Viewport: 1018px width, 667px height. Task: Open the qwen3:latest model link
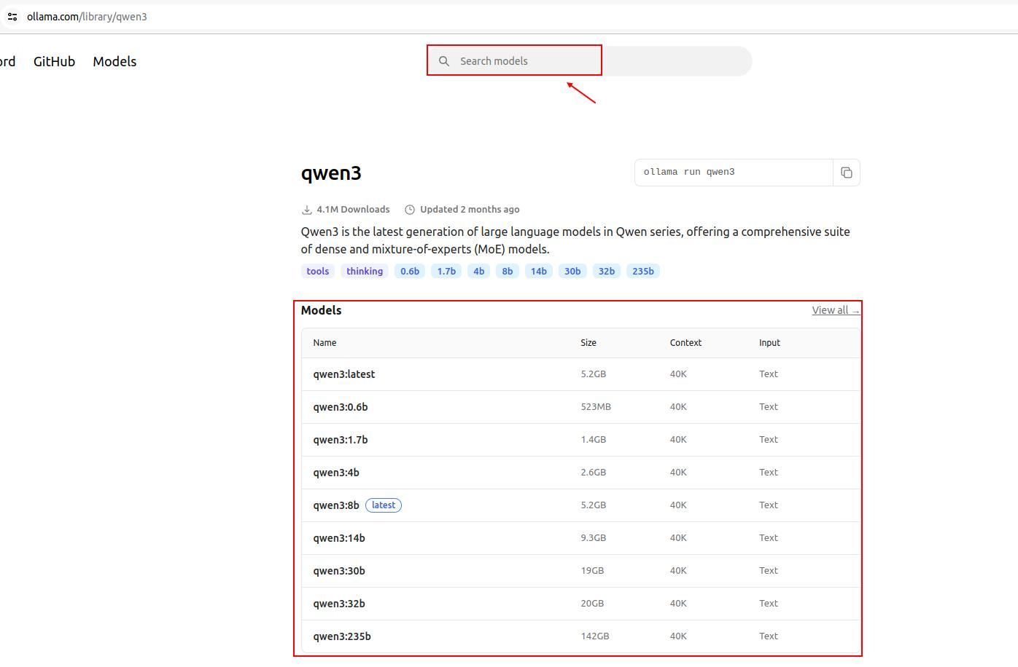[344, 374]
